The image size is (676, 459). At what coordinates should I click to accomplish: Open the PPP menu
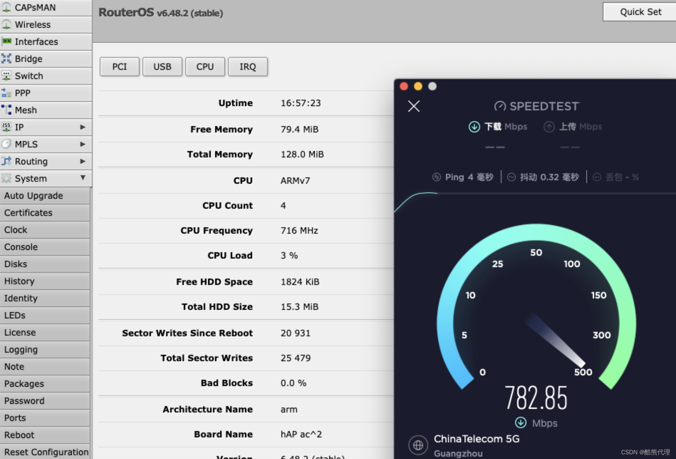click(x=46, y=93)
